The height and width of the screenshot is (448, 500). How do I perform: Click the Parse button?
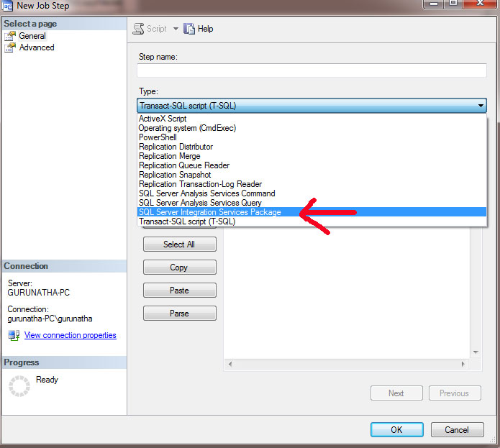click(x=180, y=314)
